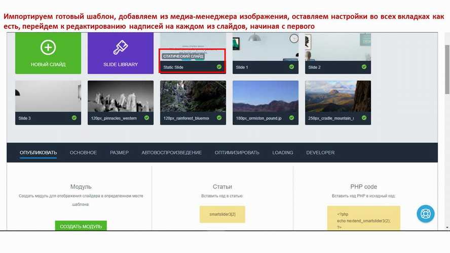This screenshot has width=450, height=253.
Task: Click the smartslider3[2] shortcode box
Action: pyautogui.click(x=222, y=215)
